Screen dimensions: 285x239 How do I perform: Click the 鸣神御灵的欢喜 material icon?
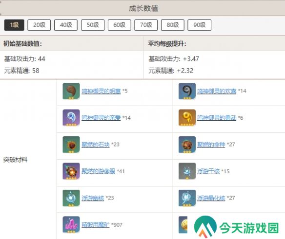point(187,91)
